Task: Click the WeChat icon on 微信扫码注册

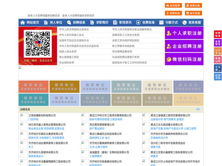Action: (x=169, y=59)
